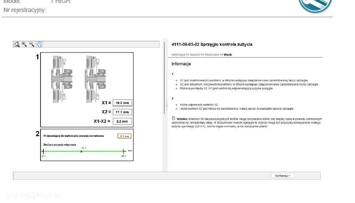Go to the Wykonanie breadcrumb step
Image resolution: width=355 pixels, height=203 pixels.
(212, 55)
